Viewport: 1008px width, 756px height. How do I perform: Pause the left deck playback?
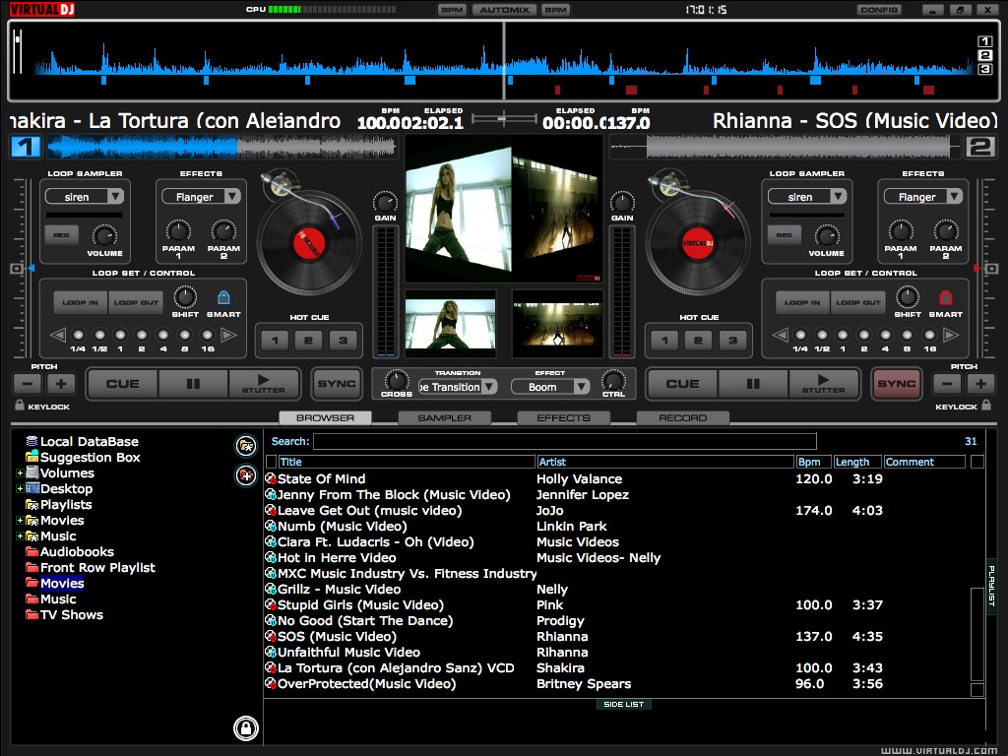pyautogui.click(x=193, y=384)
